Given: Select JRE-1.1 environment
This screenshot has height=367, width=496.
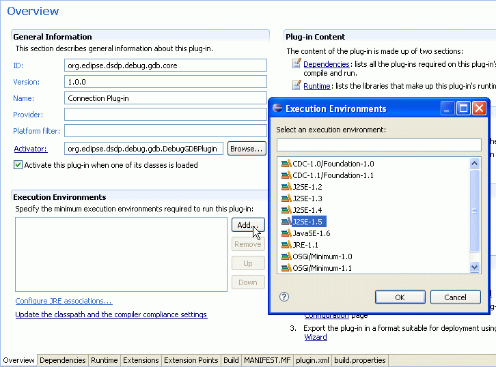Looking at the screenshot, I should [305, 245].
